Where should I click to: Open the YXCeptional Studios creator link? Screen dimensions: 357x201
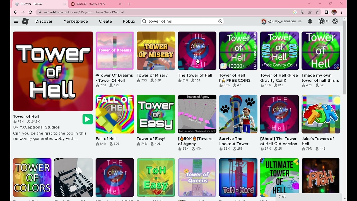pos(40,127)
